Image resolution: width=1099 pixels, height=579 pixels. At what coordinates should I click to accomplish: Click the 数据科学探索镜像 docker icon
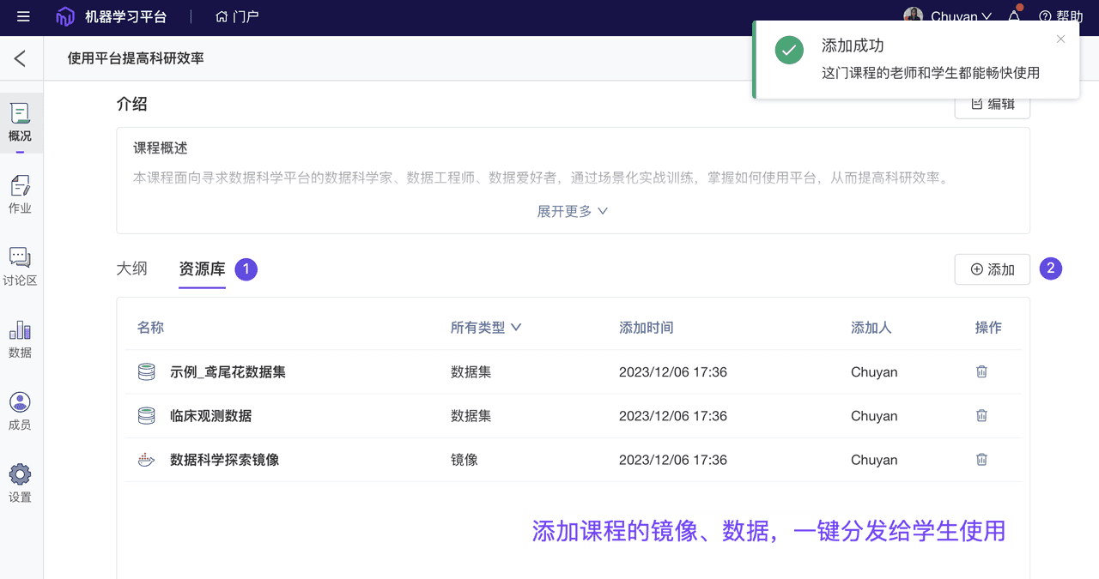(x=147, y=460)
